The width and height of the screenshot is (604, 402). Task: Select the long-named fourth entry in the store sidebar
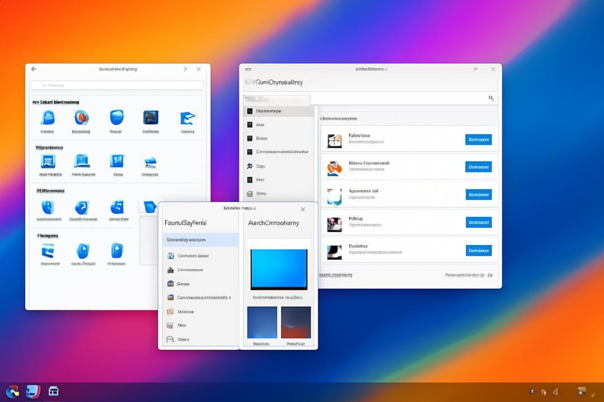click(x=279, y=152)
